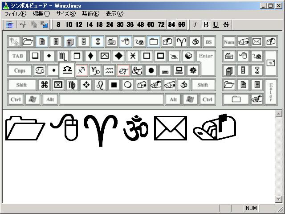Select font size 8
Screen dimensions: 285x214
[58, 25]
